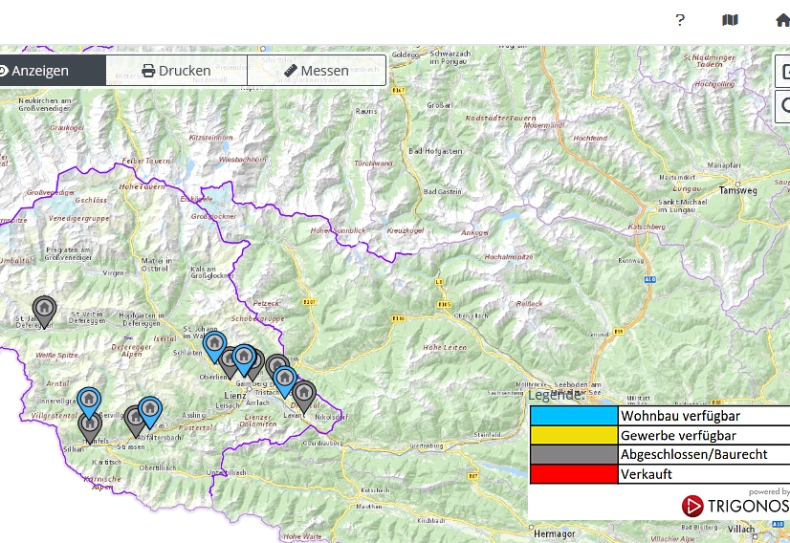The height and width of the screenshot is (543, 790).
Task: Click yellow Gewerbe verfügbar legend swatch
Action: click(574, 435)
